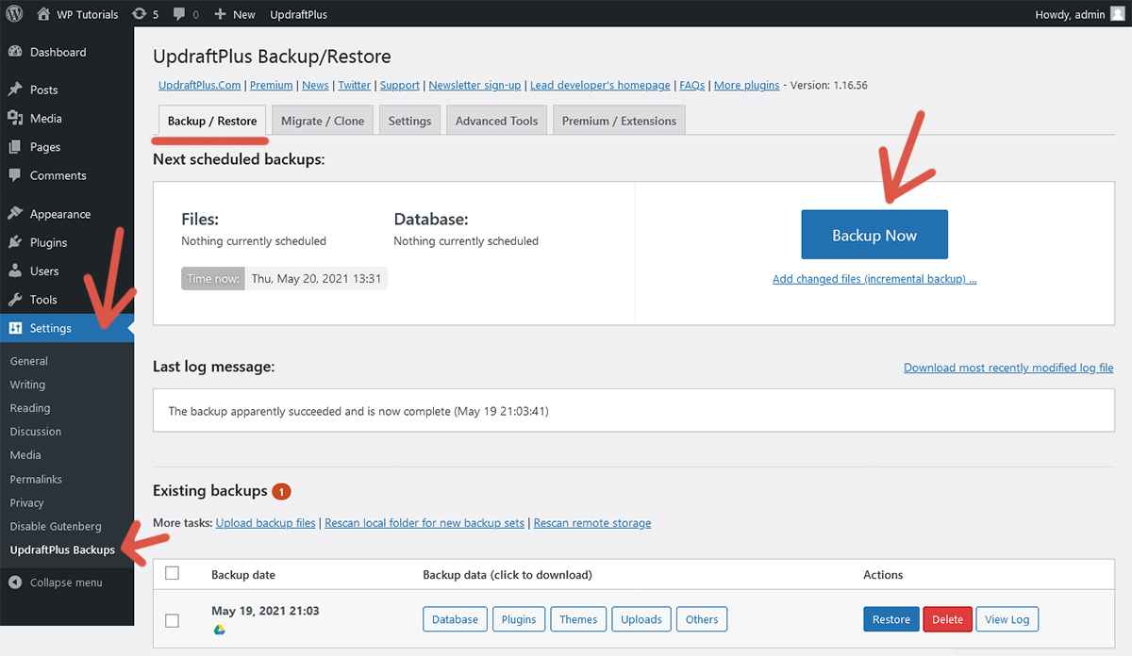The image size is (1132, 656).
Task: Open the Plugins menu label in sidebar
Action: [48, 242]
